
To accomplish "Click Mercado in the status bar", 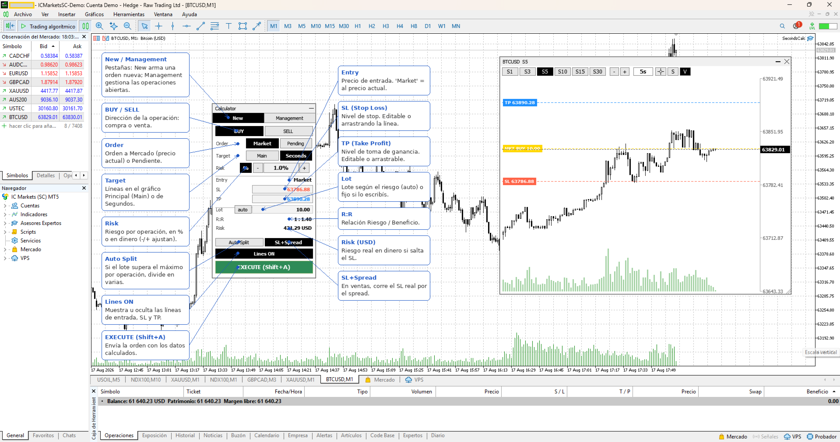I will point(733,437).
